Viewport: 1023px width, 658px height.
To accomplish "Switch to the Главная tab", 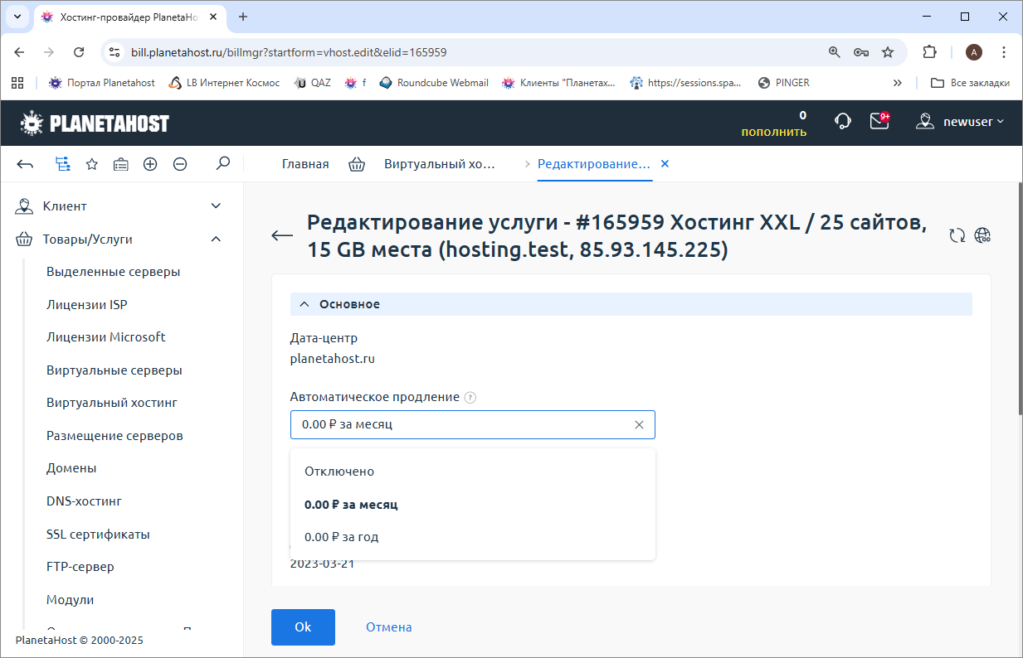I will pyautogui.click(x=305, y=164).
